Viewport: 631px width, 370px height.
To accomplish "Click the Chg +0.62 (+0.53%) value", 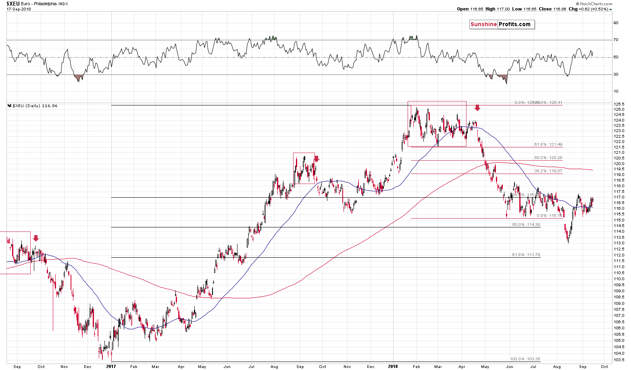I will pyautogui.click(x=591, y=9).
